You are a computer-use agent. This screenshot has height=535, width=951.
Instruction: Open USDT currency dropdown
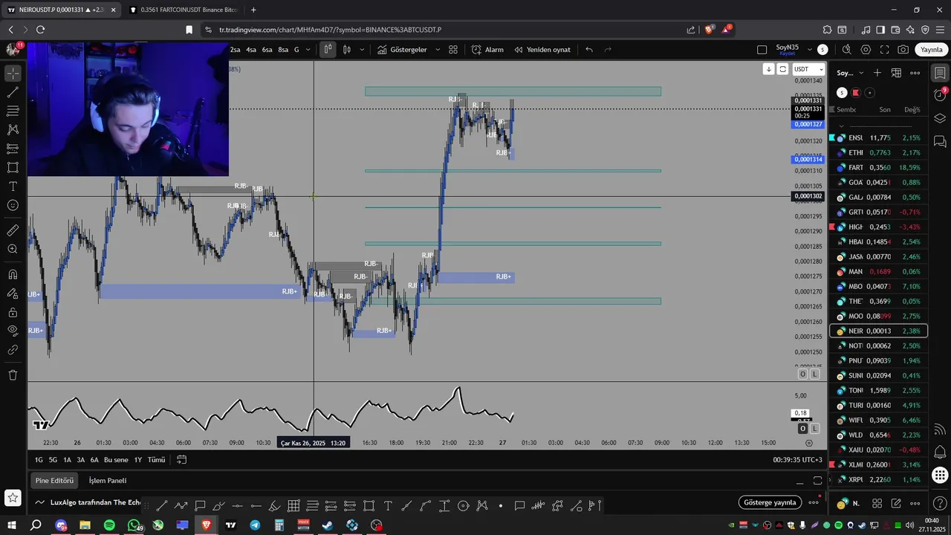pos(808,69)
